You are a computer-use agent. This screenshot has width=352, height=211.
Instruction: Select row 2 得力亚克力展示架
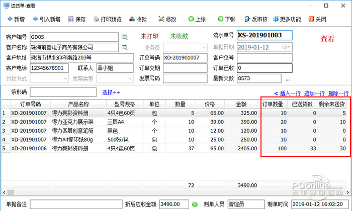tap(174, 122)
